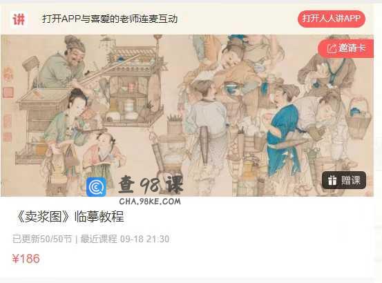Click the 已更新50/50节 update info

click(x=42, y=239)
